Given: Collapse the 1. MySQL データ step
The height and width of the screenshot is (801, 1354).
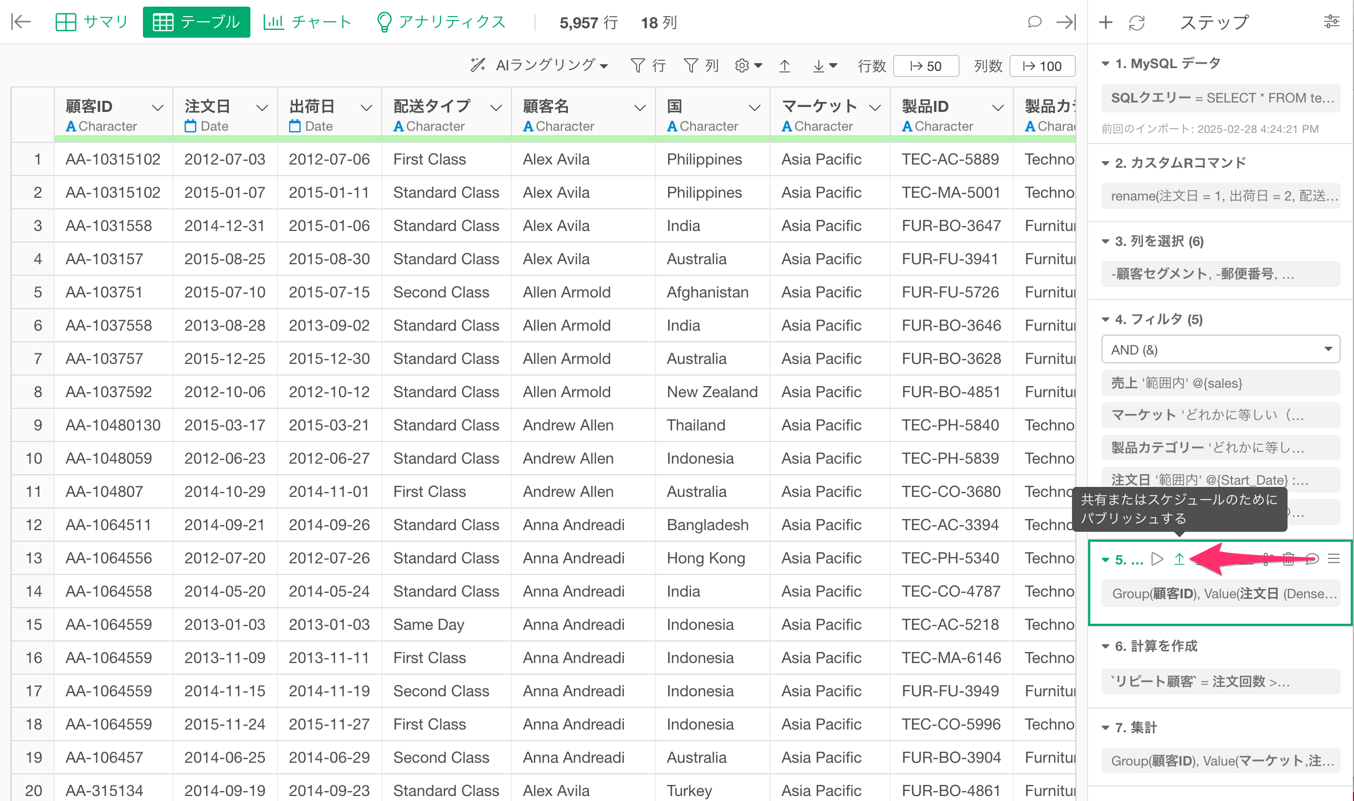Looking at the screenshot, I should point(1105,64).
